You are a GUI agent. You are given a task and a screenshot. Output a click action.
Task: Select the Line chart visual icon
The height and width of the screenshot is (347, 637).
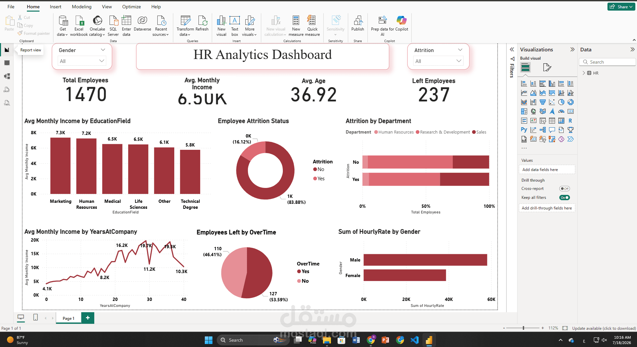point(524,93)
